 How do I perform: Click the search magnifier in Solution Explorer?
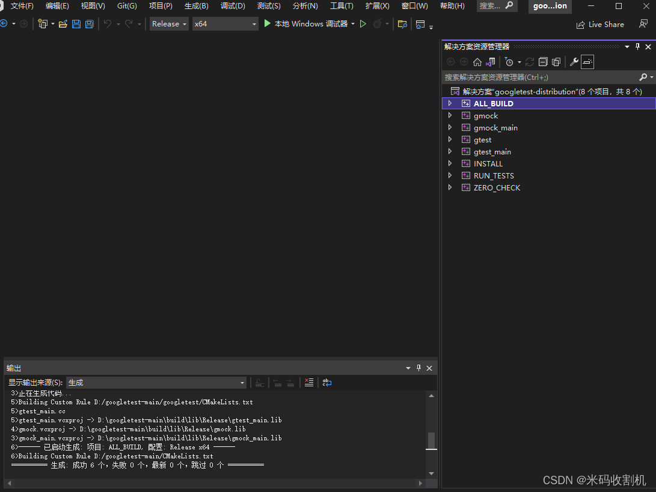pos(643,77)
